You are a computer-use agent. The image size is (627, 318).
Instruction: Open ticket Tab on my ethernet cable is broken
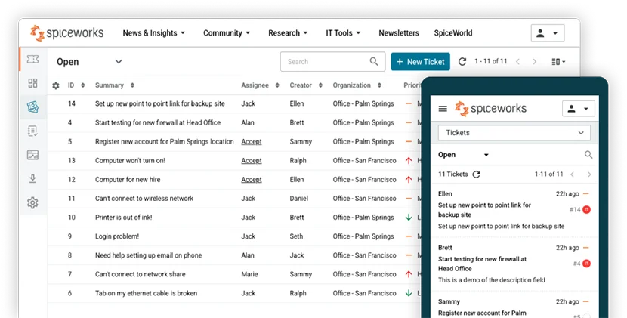point(146,293)
